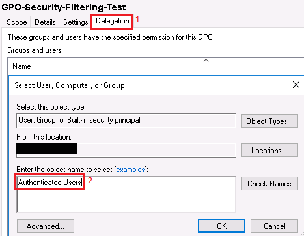Open the Locations... chooser
The width and height of the screenshot is (304, 236).
(x=269, y=150)
